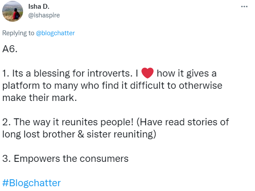Click the line 'make their mark.'
Viewport: 255px width, 191px height.
(x=40, y=98)
